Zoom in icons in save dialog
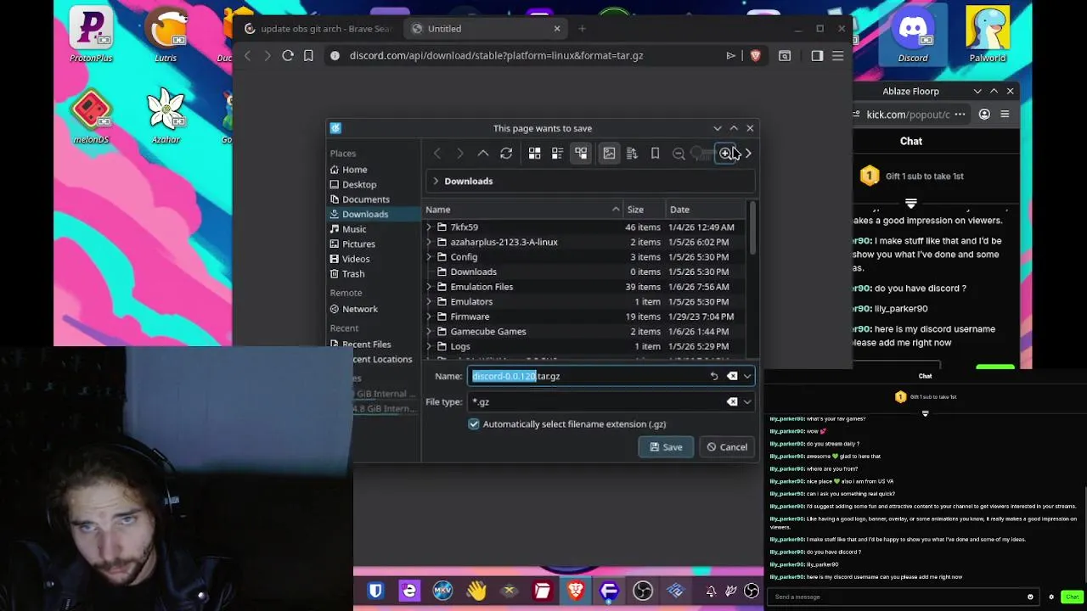 click(725, 154)
